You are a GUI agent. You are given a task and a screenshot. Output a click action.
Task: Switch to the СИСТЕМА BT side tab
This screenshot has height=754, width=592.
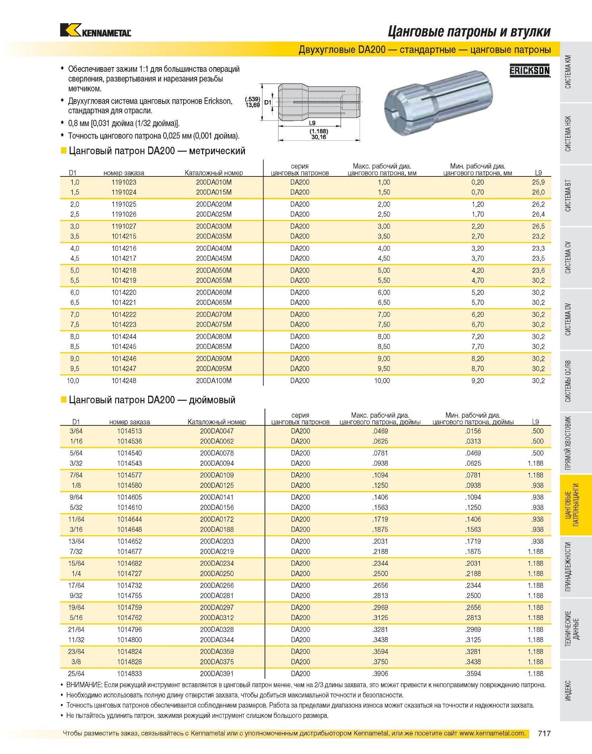[576, 196]
